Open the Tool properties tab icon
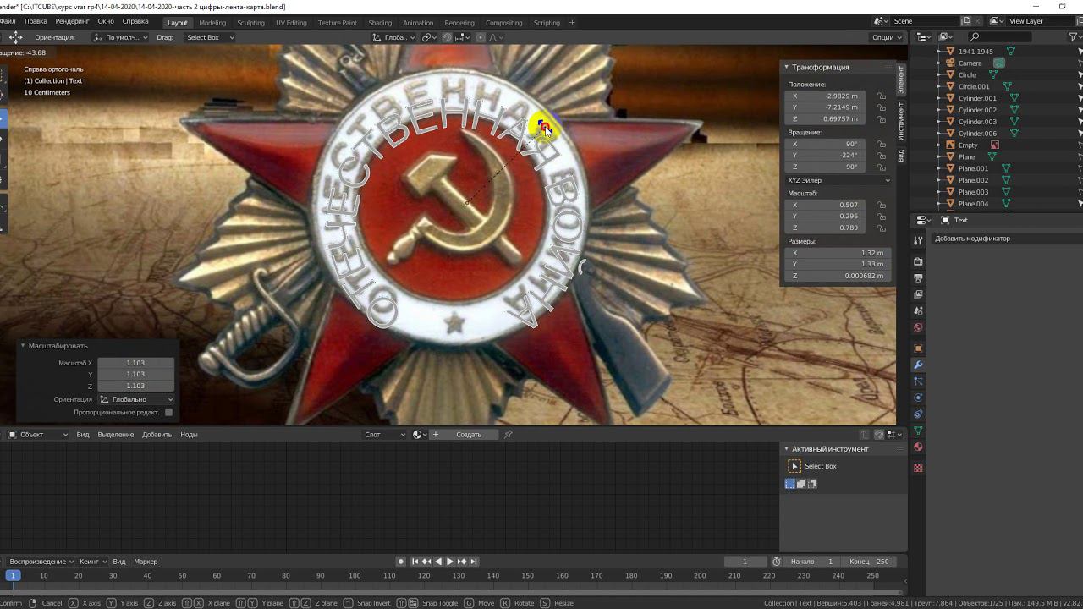 point(918,240)
